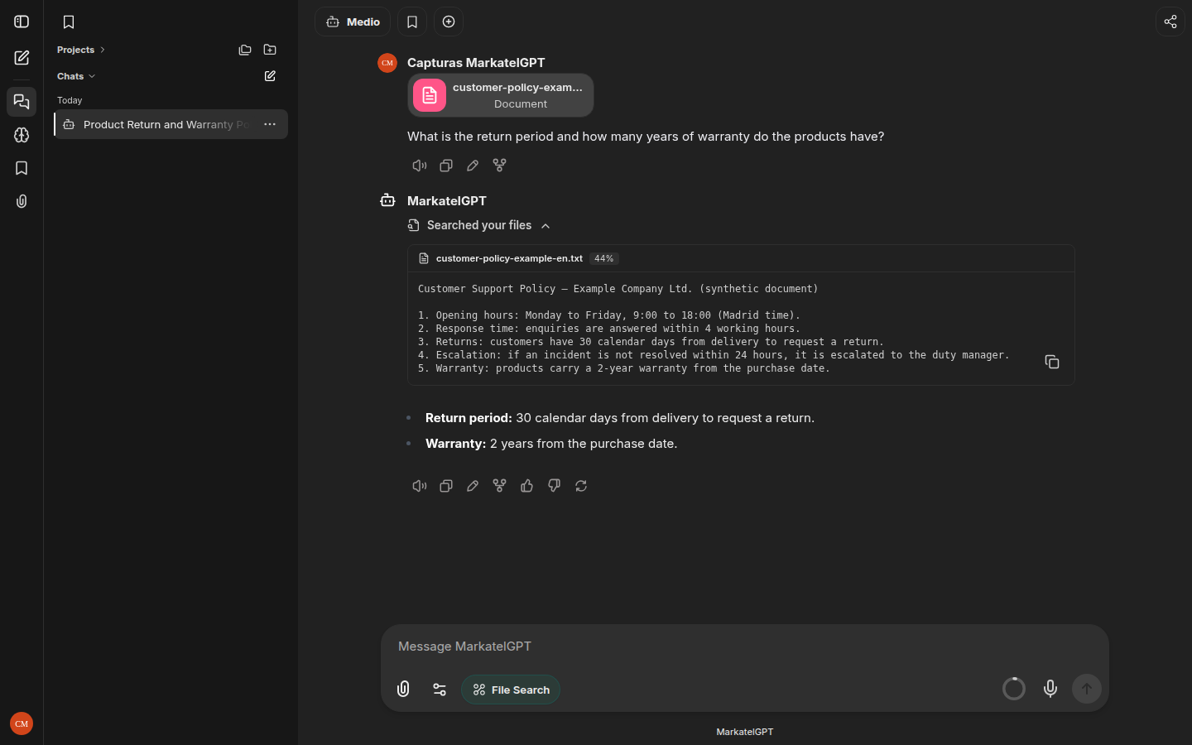Fork the conversation from the MarkatelGPT answer

pyautogui.click(x=499, y=486)
